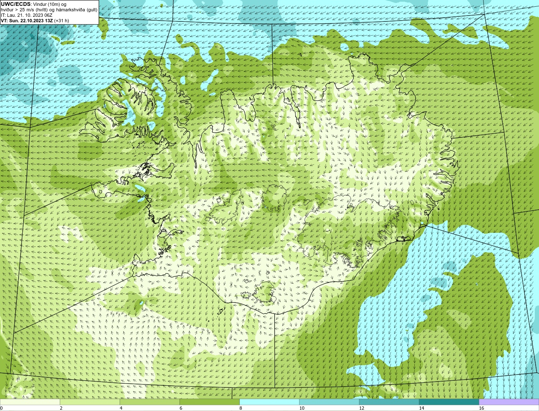The image size is (539, 411).
Task: Click the 2–4 m/s light green legend swatch
Action: 90,402
